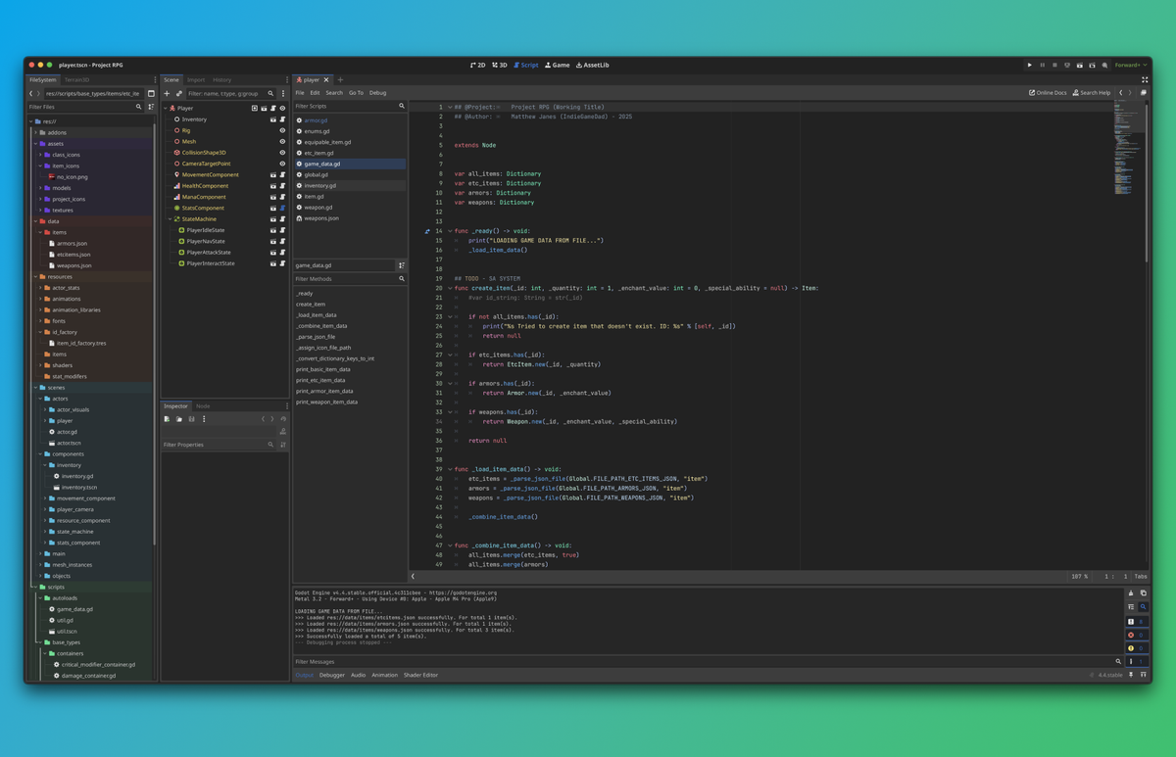Viewport: 1176px width, 757px height.
Task: Click the code editor vertical scrollbar
Action: click(x=1149, y=181)
